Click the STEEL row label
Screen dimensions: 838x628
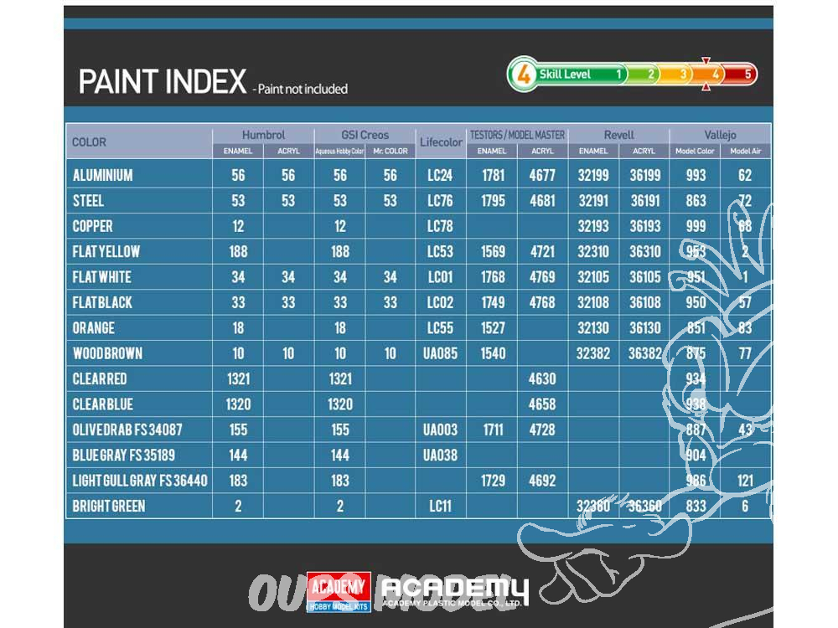[x=88, y=201]
